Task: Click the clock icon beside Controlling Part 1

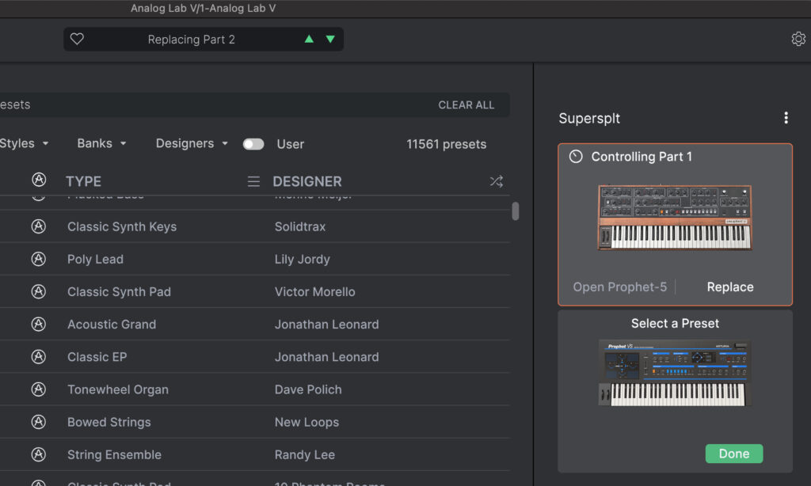Action: pyautogui.click(x=576, y=157)
